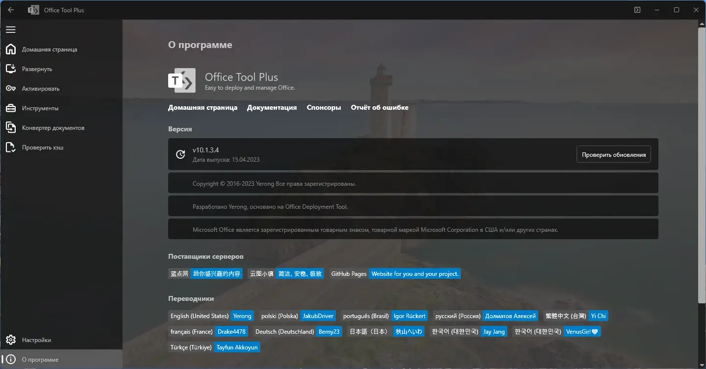Screen dimensions: 706x369
Task: Select Проверить хэш in the sidebar
Action: (x=61, y=148)
